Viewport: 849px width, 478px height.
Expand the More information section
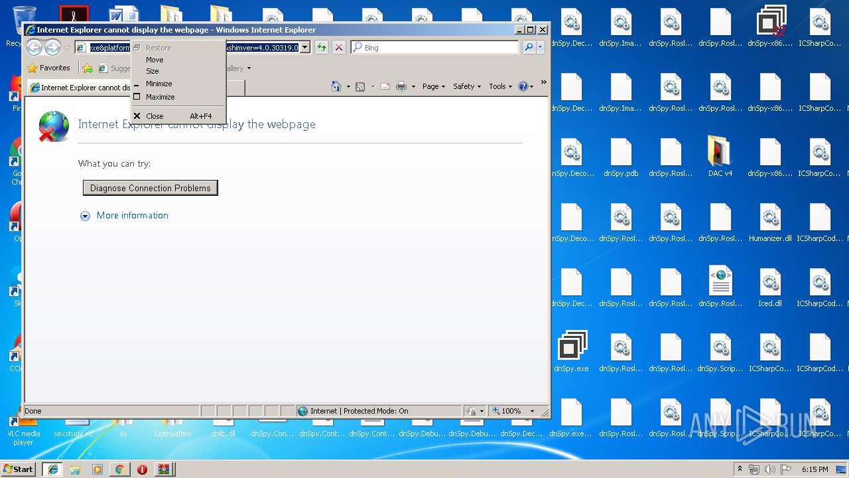pyautogui.click(x=85, y=216)
